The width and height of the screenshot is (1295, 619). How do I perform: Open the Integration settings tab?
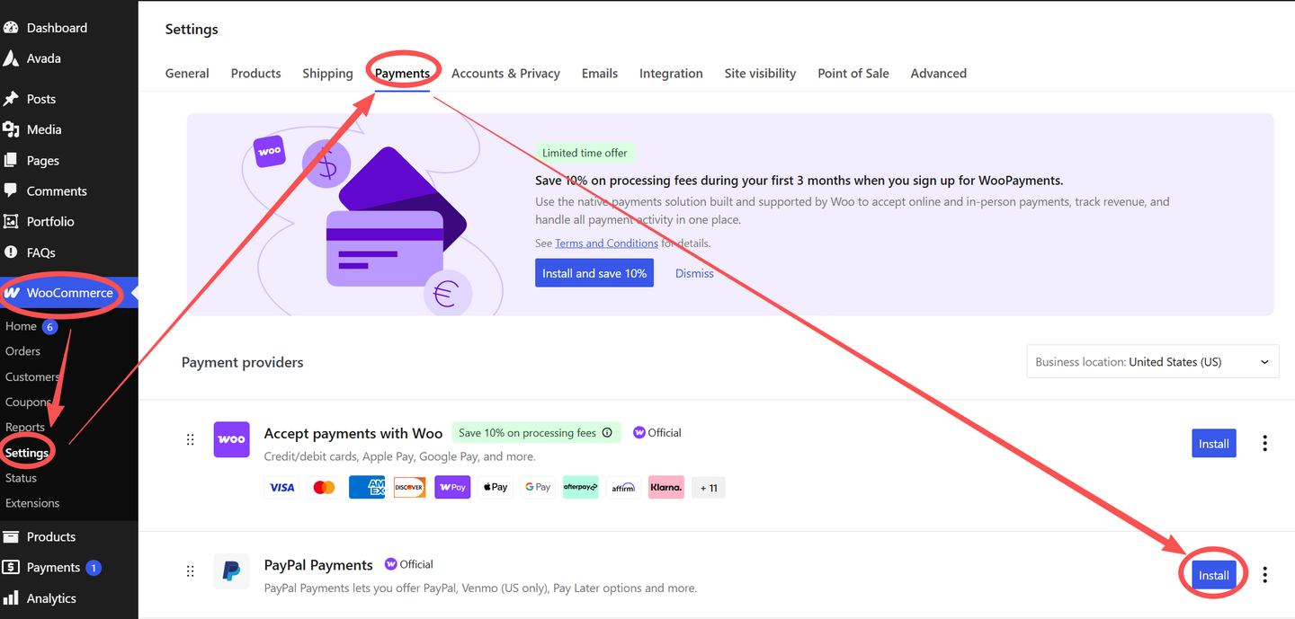[x=671, y=74]
